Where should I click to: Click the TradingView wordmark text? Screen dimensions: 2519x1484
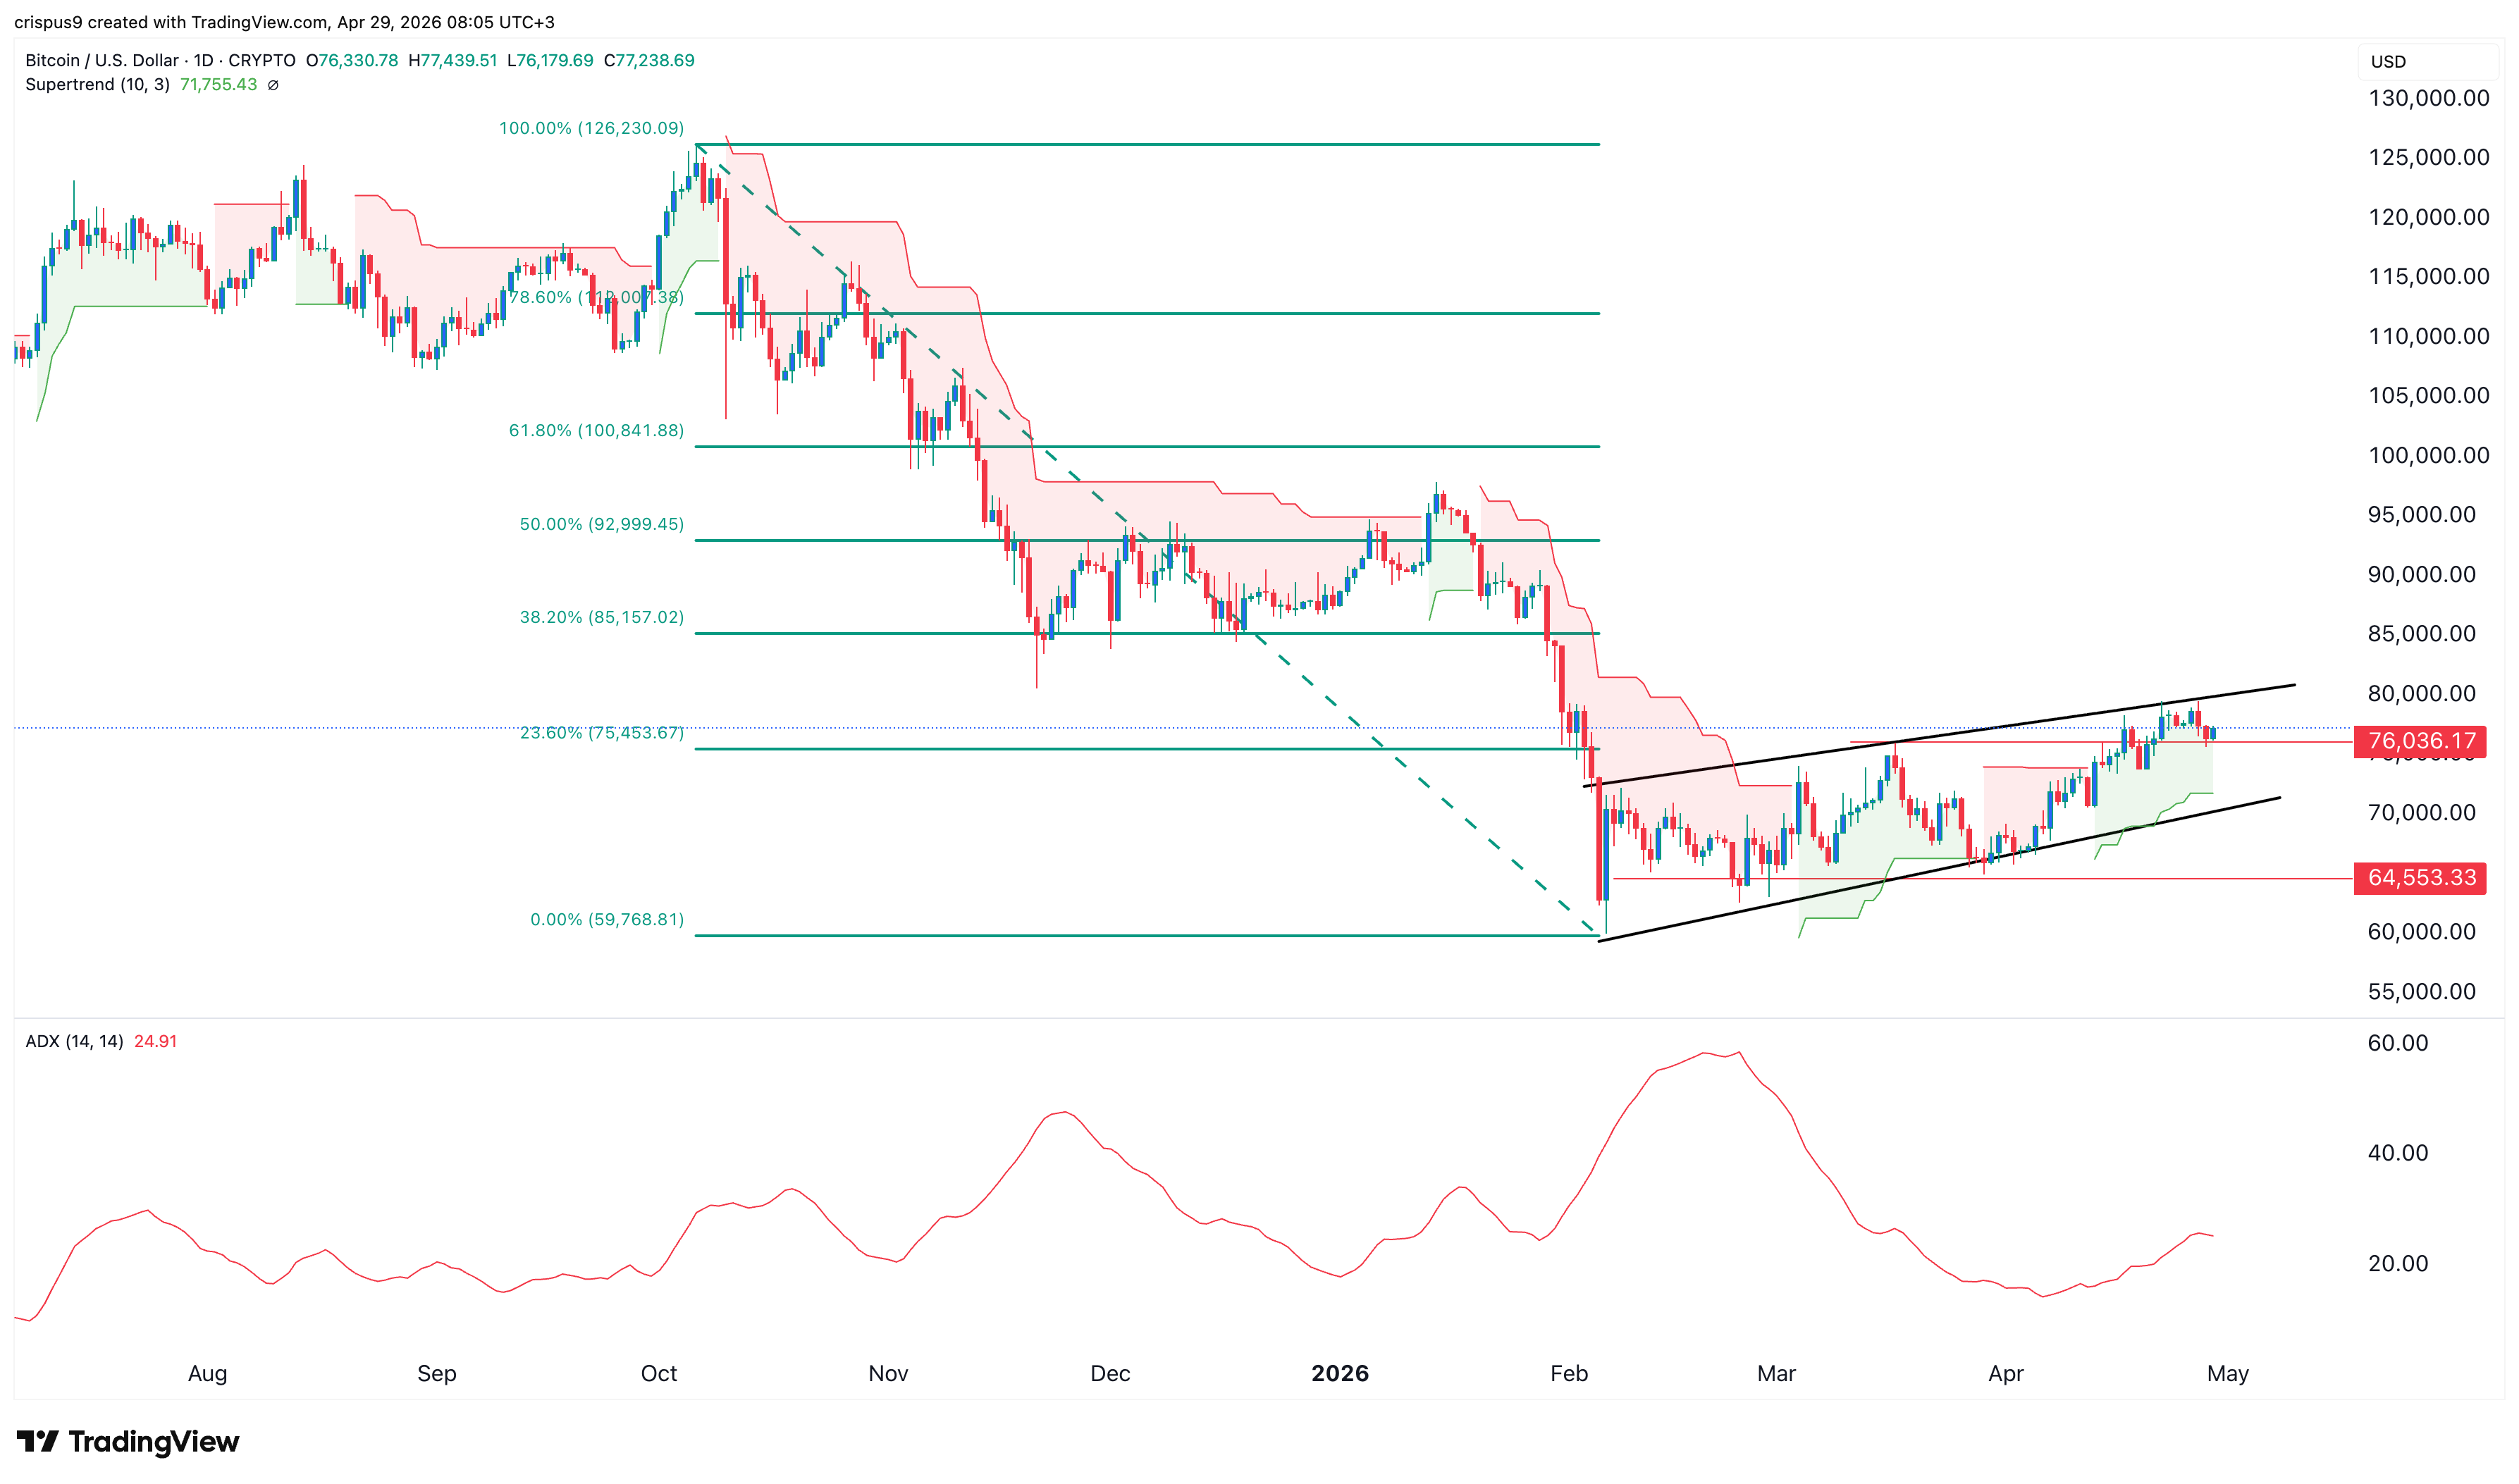point(154,1441)
